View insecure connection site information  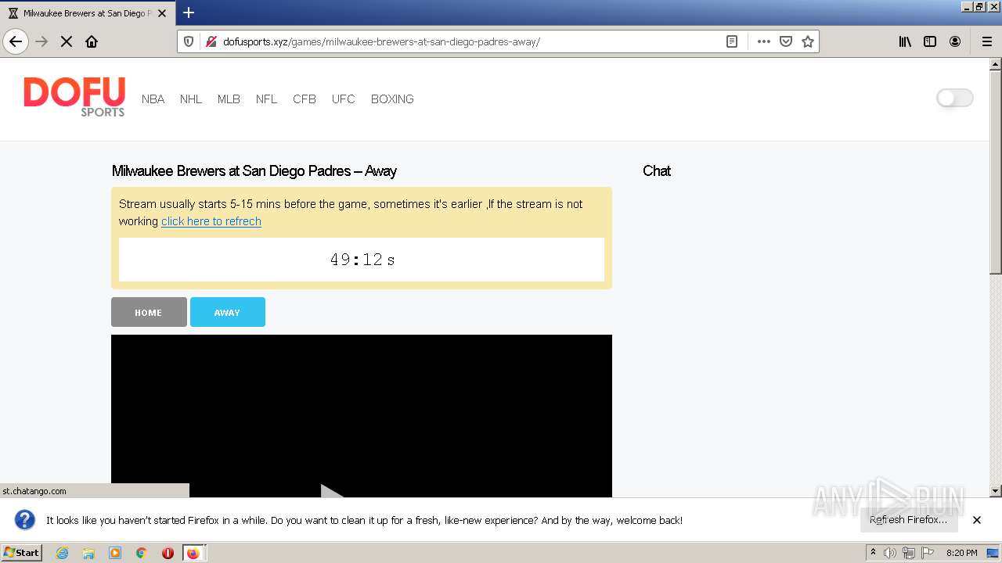point(211,41)
